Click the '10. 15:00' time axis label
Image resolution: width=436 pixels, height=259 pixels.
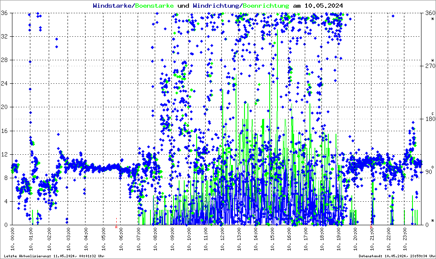coord(273,239)
